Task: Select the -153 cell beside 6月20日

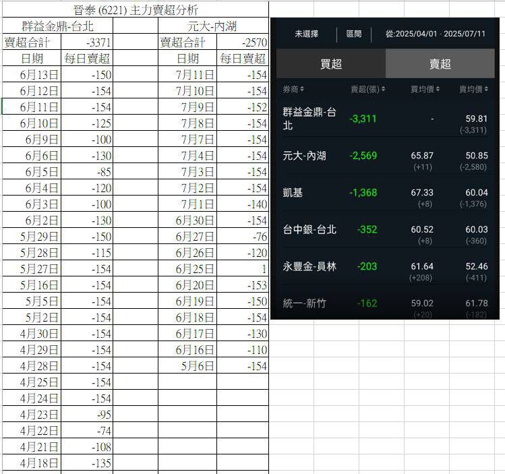Action: coord(243,285)
